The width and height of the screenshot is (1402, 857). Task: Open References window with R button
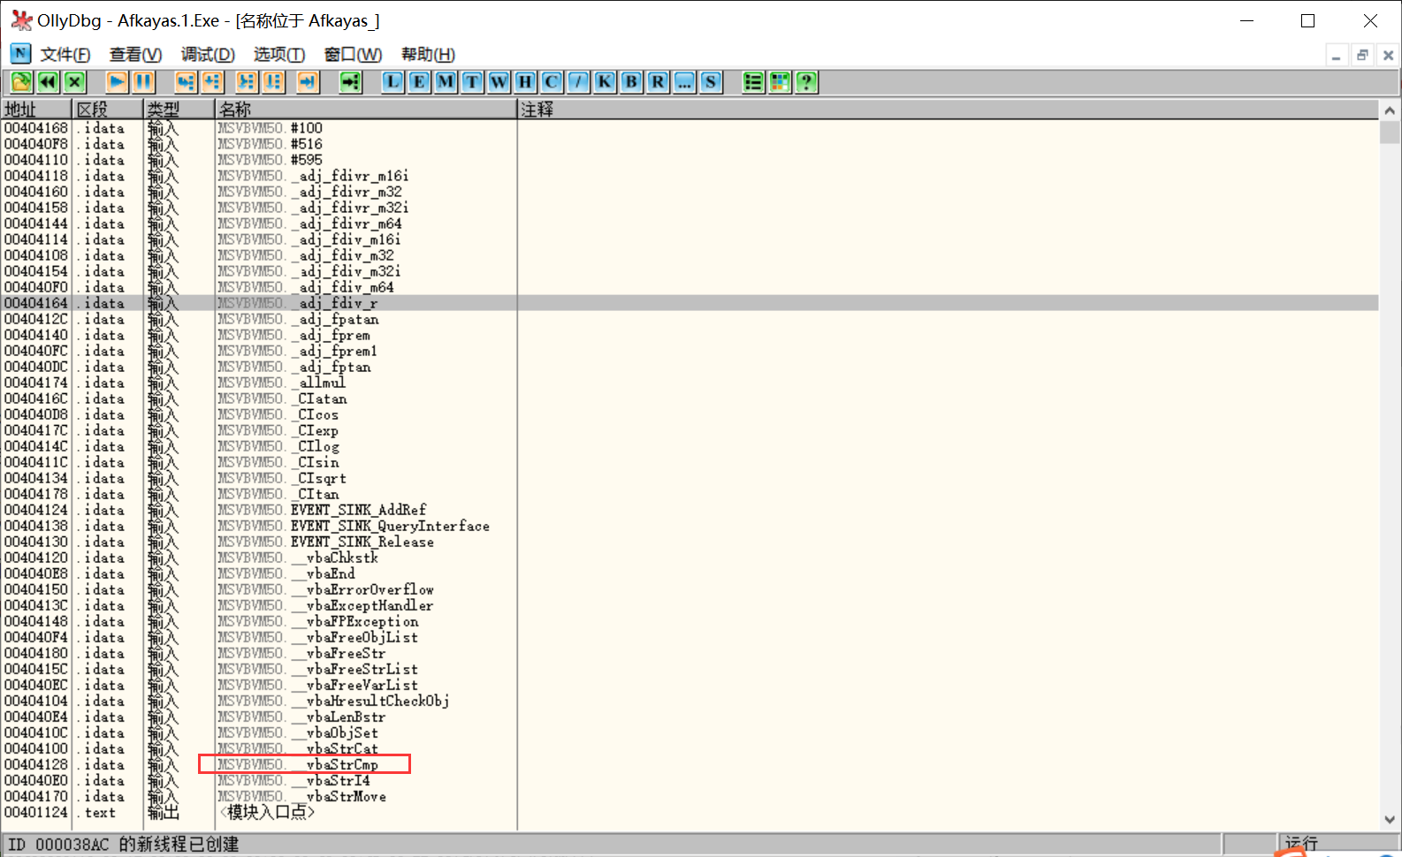(x=658, y=82)
